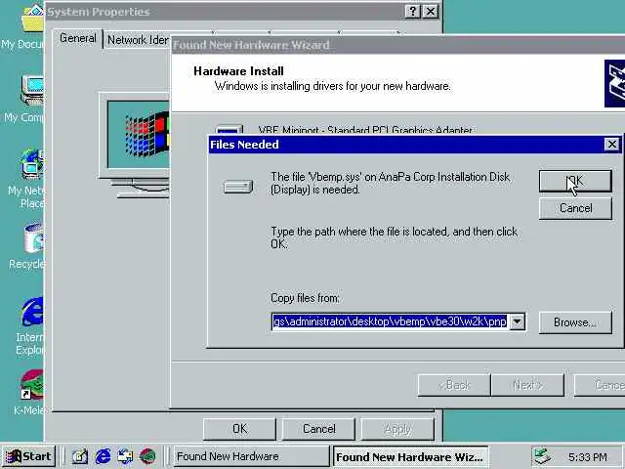Click the Copy files from path field
625x469 pixels.
coord(391,321)
